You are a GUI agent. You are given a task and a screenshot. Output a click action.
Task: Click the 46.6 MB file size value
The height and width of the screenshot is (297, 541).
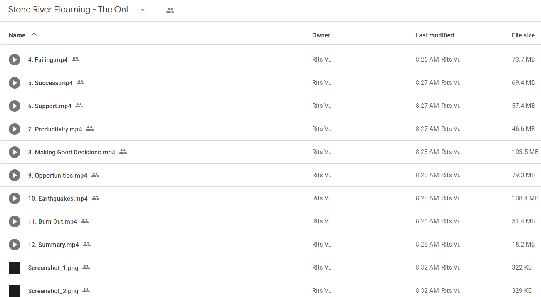(x=523, y=129)
